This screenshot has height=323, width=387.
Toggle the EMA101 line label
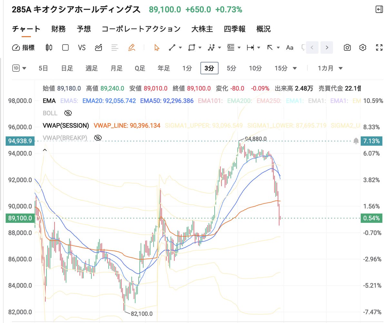[210, 101]
